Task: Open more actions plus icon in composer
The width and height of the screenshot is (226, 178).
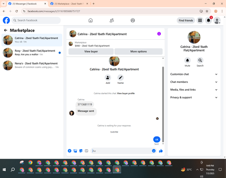Action: [70, 151]
